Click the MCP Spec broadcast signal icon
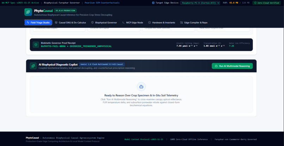The image size is (284, 146). click(x=2, y=3)
